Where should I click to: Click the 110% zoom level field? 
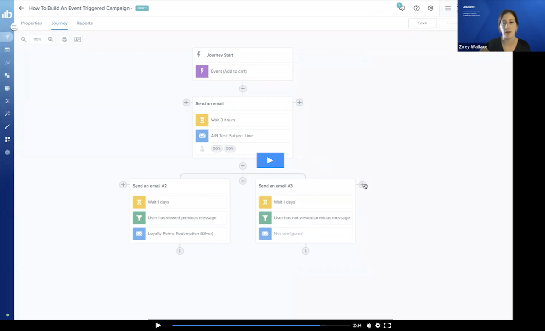(x=37, y=40)
